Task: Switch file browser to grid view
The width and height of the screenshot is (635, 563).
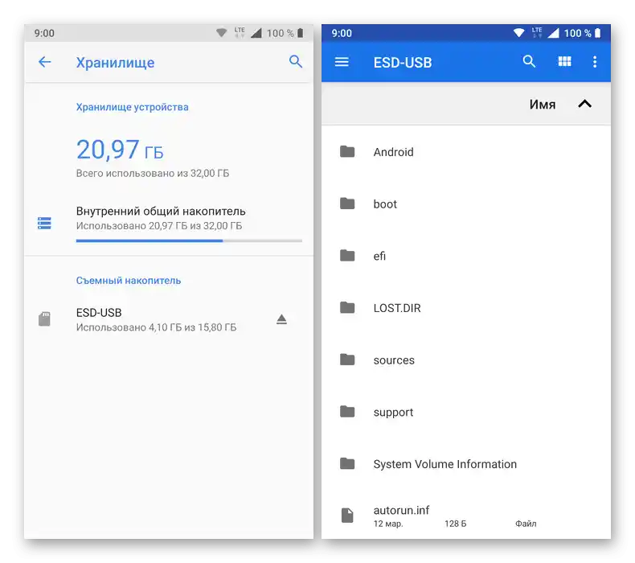Action: 564,61
